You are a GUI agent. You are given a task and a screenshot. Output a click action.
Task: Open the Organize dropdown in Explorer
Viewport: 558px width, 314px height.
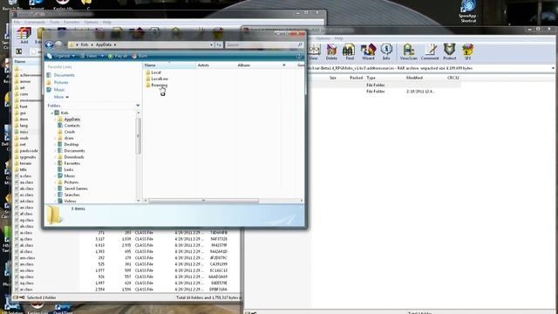point(61,56)
